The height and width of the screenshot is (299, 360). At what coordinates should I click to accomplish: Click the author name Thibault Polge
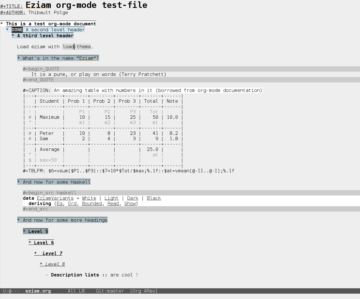click(48, 12)
